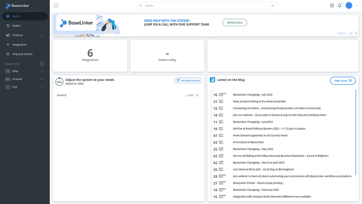Viewport: 362px width, 204px height.
Task: Click the Search input field
Action: (x=206, y=6)
